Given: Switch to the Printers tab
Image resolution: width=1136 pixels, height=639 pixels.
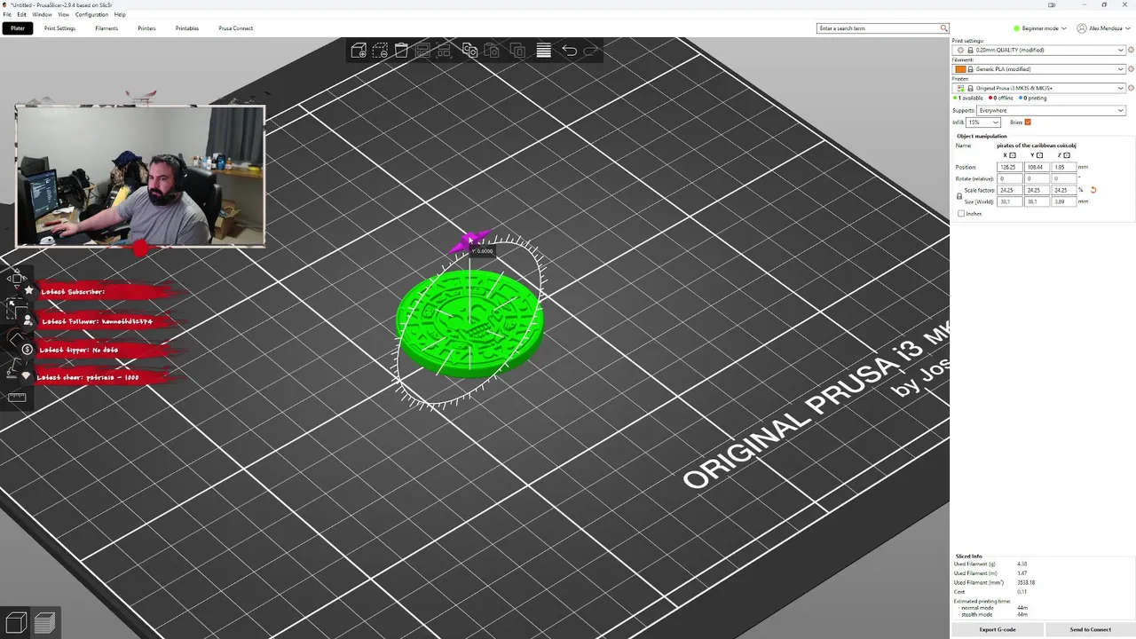Looking at the screenshot, I should (146, 28).
